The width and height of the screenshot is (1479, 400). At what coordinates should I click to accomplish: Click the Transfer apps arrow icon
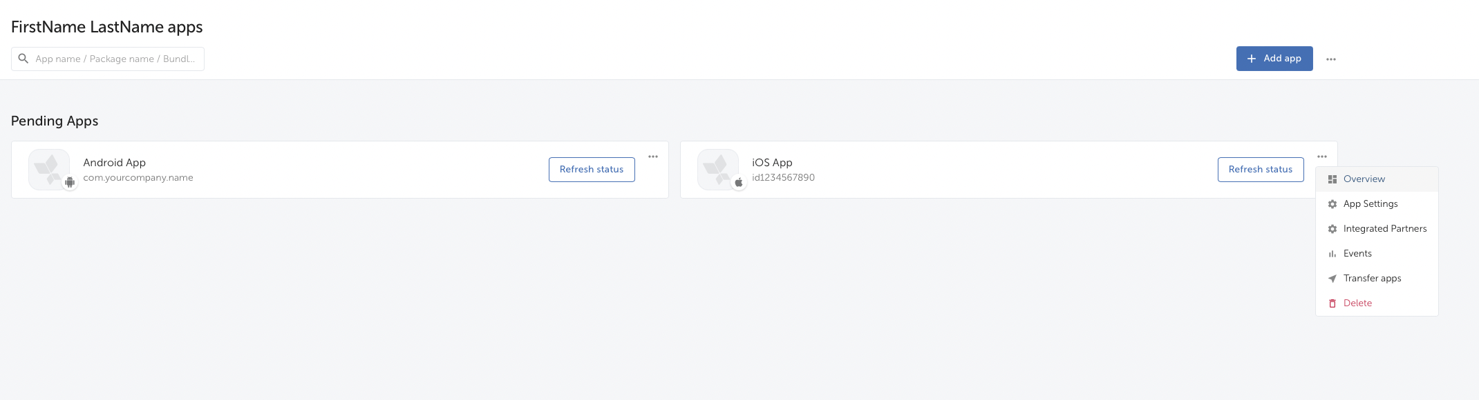pos(1332,279)
